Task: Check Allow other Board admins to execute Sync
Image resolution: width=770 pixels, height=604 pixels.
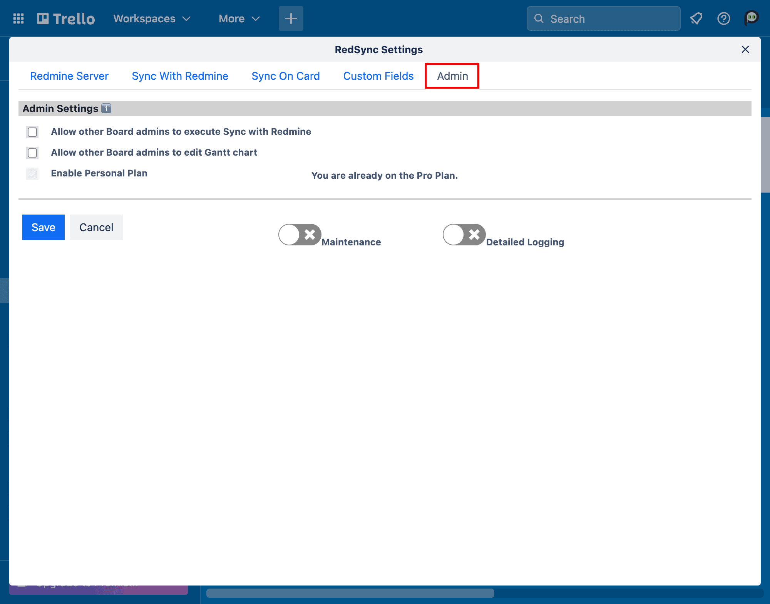Action: coord(32,132)
